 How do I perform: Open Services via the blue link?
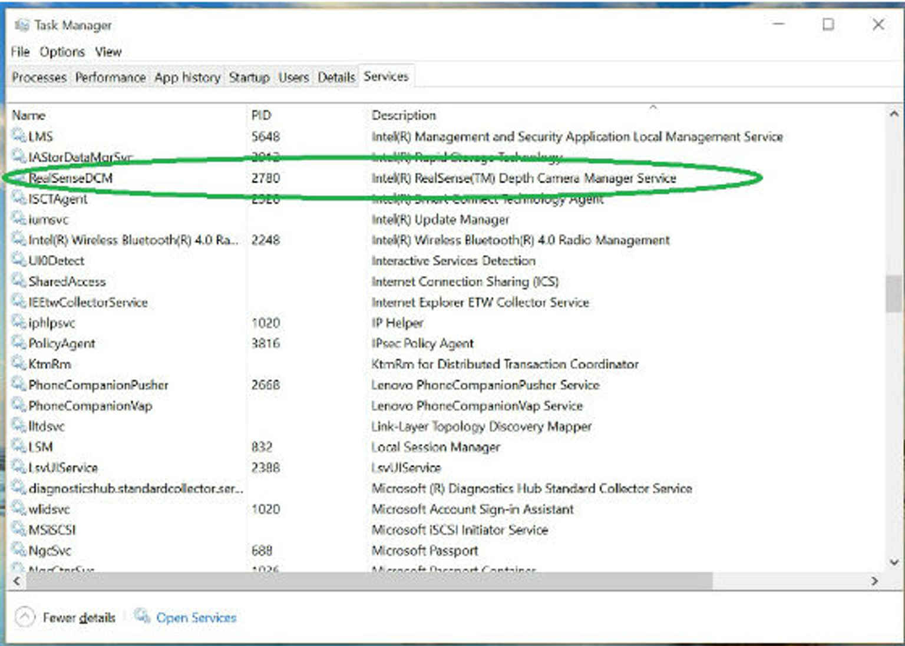(x=196, y=617)
